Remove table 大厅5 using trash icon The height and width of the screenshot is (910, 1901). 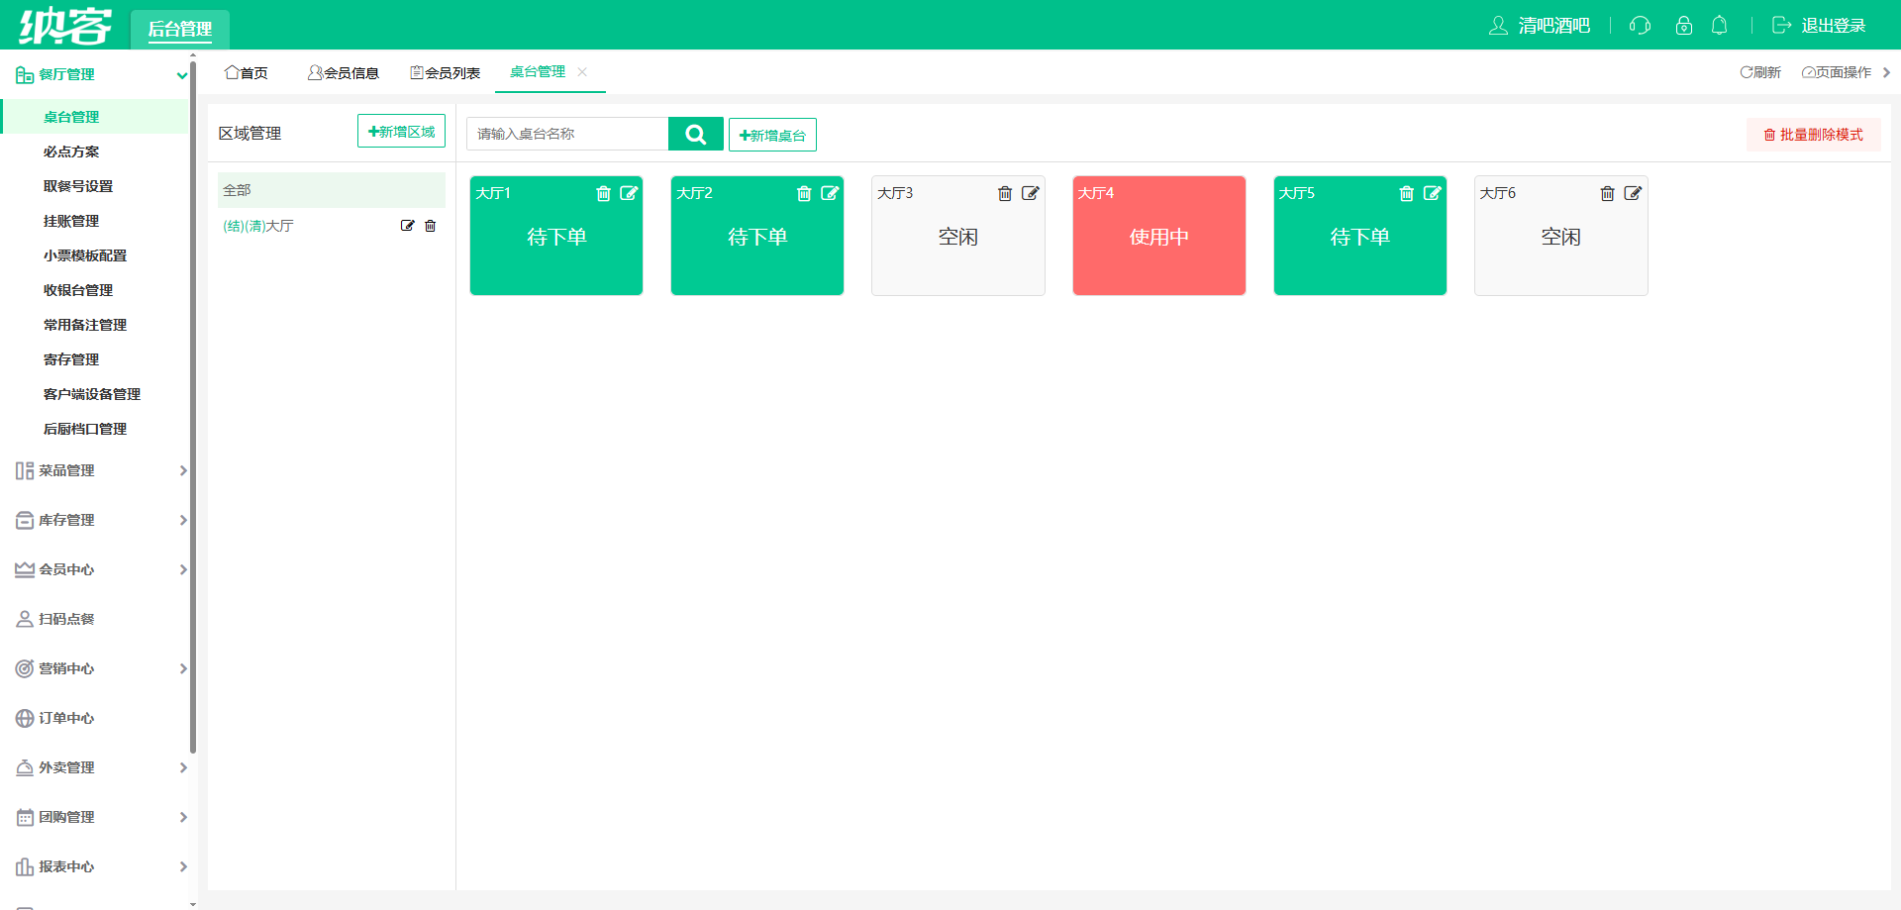point(1407,193)
